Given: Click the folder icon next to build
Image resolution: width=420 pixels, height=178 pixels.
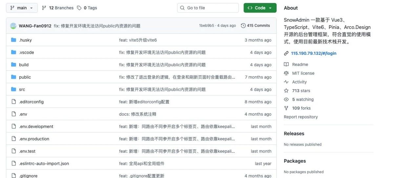Looking at the screenshot, I should tap(13, 65).
